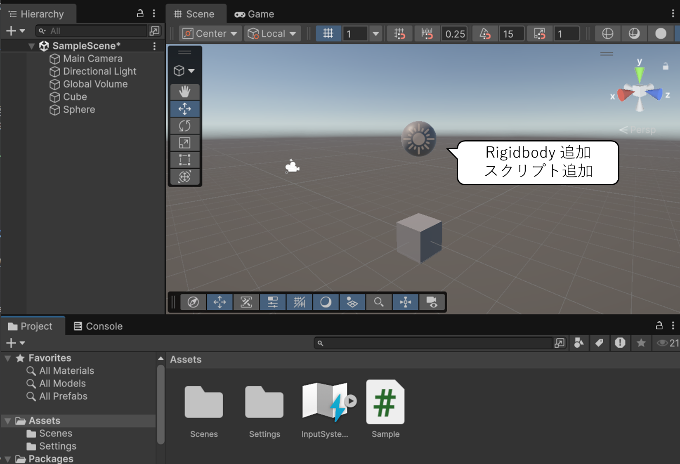Toggle the Hierarchy panel lock

click(x=140, y=14)
